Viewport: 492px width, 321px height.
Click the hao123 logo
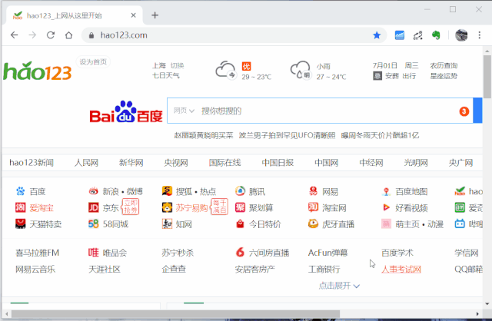pos(38,71)
